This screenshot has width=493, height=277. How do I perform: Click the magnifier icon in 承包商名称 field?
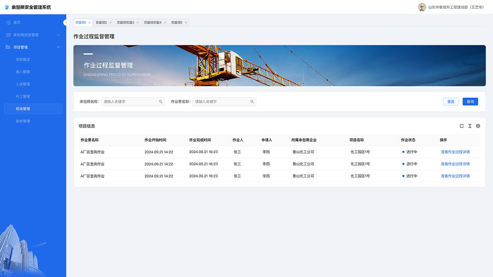click(161, 101)
